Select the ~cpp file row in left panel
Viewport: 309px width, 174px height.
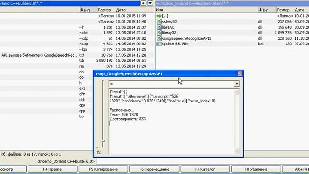[77, 44]
